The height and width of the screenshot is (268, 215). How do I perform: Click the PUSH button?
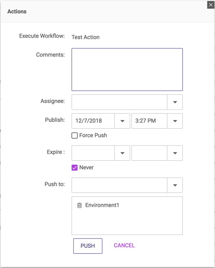pyautogui.click(x=88, y=246)
